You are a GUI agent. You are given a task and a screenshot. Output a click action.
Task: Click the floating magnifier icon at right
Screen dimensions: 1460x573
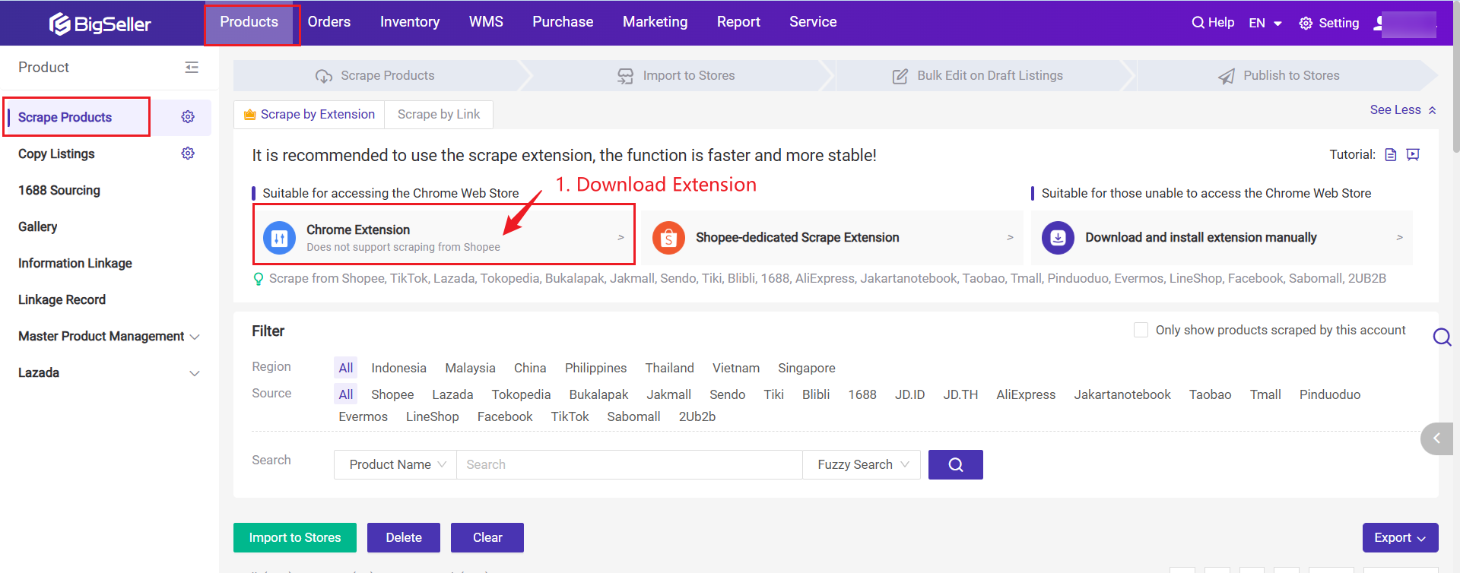[x=1442, y=337]
